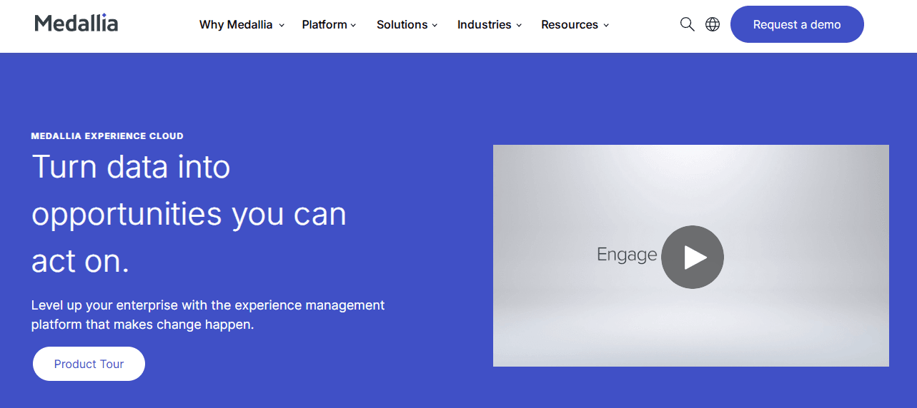
Task: Start the Product Tour
Action: 89,364
